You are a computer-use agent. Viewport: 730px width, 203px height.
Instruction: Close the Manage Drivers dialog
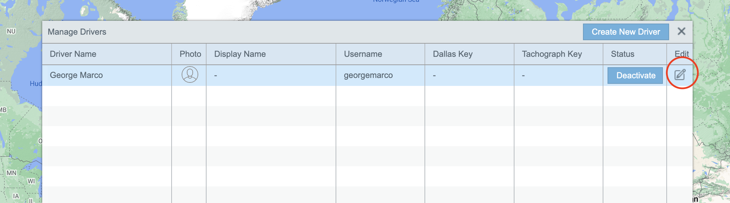coord(681,32)
